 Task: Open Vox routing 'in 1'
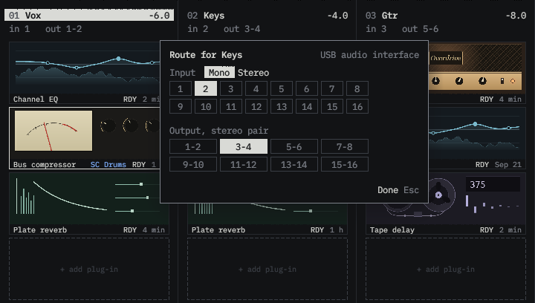pos(19,29)
